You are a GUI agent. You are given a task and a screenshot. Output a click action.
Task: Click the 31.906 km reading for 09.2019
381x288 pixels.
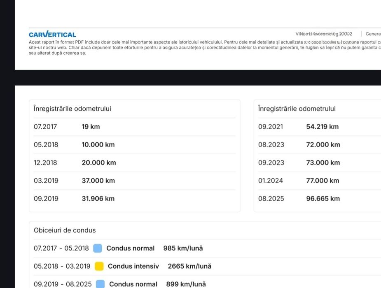(98, 198)
